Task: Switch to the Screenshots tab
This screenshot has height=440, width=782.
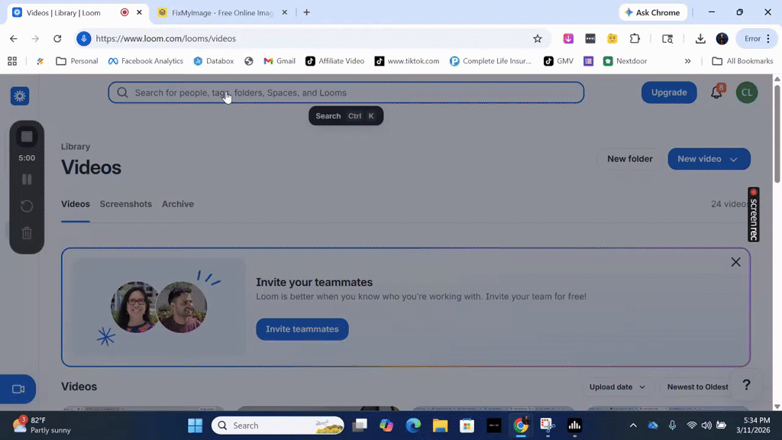Action: pyautogui.click(x=126, y=204)
